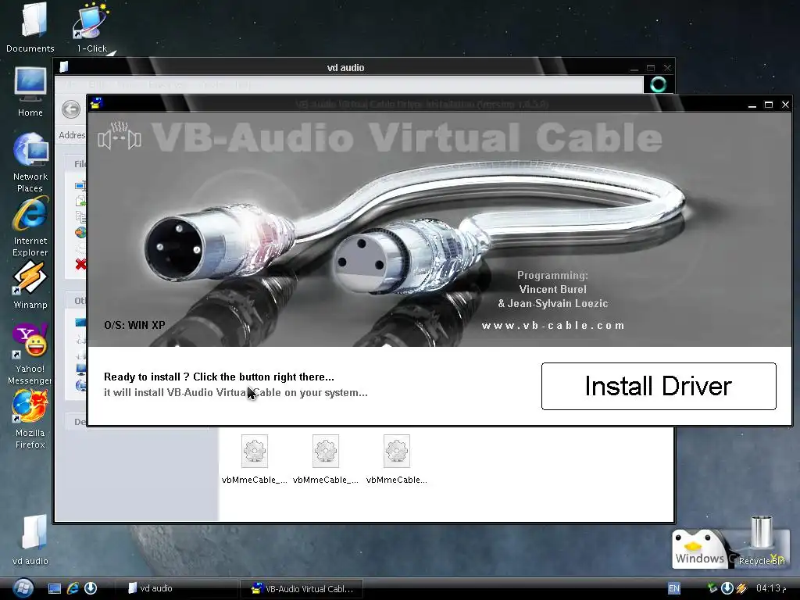Click the Windows penguin desktop icon
Image resolution: width=800 pixels, height=600 pixels.
coord(699,548)
